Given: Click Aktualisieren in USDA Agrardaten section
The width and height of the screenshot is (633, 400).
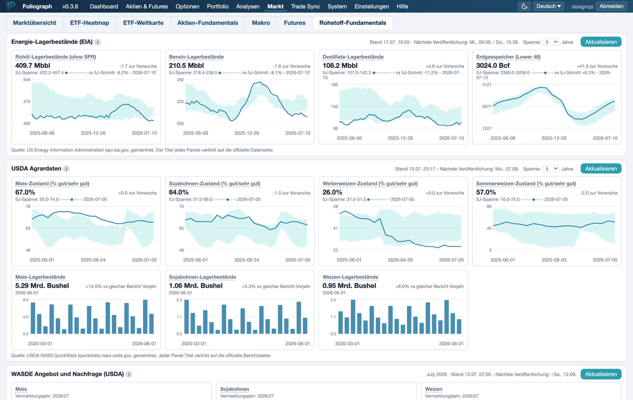Looking at the screenshot, I should pos(601,168).
